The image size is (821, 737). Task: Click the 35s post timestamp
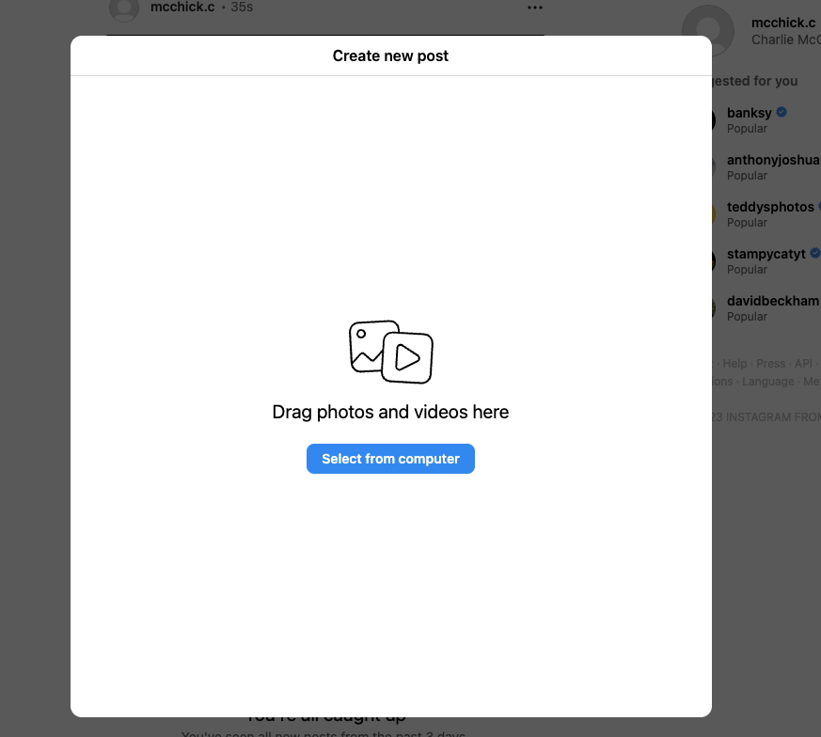242,7
